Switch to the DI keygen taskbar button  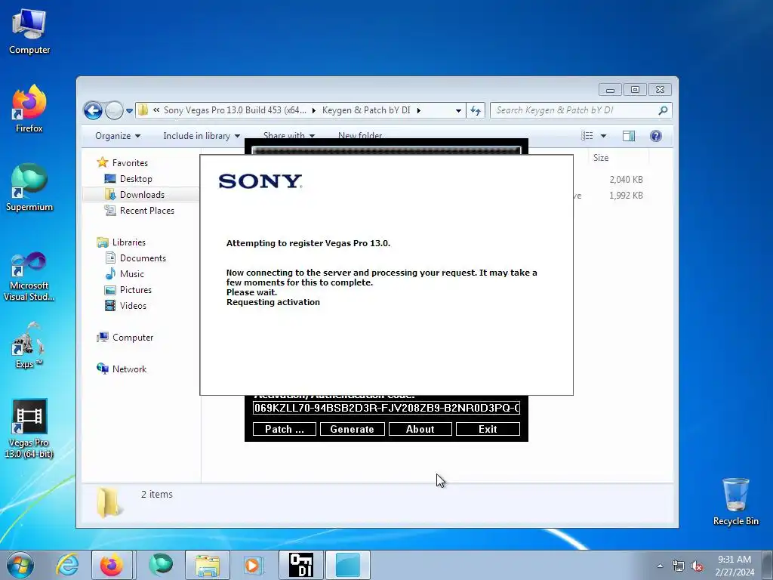300,565
